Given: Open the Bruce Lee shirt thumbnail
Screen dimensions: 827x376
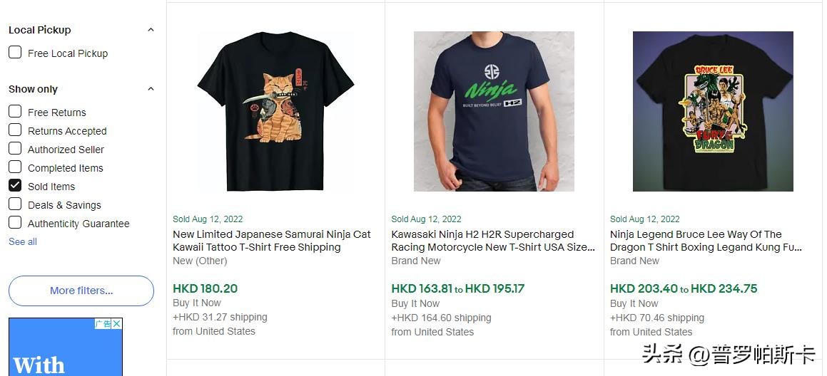Looking at the screenshot, I should click(x=713, y=111).
